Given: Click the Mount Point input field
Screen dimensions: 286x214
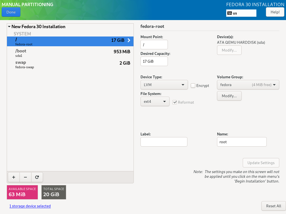Looking at the screenshot, I should (154, 45).
